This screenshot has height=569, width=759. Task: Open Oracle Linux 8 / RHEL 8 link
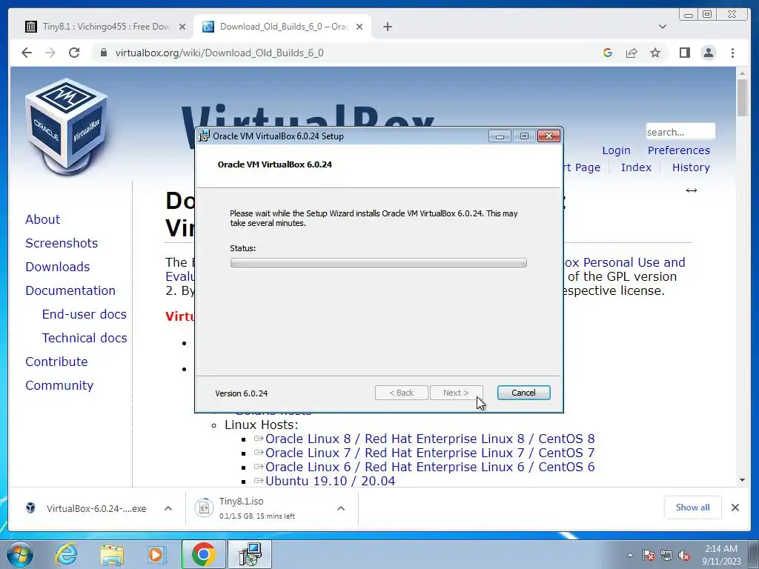pyautogui.click(x=430, y=439)
